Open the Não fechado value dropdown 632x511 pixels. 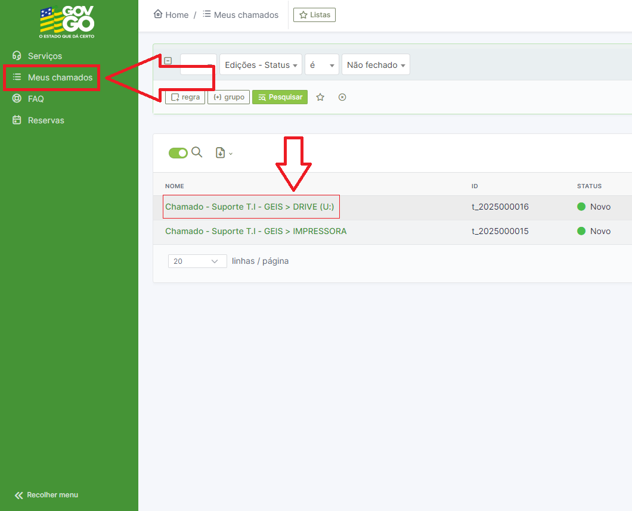coord(376,65)
